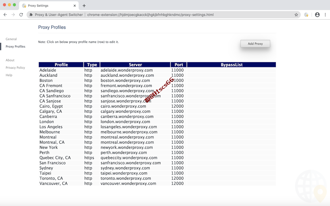Click server quebeccity.wonderproxy.com
The height and width of the screenshot is (206, 330).
[x=129, y=158]
